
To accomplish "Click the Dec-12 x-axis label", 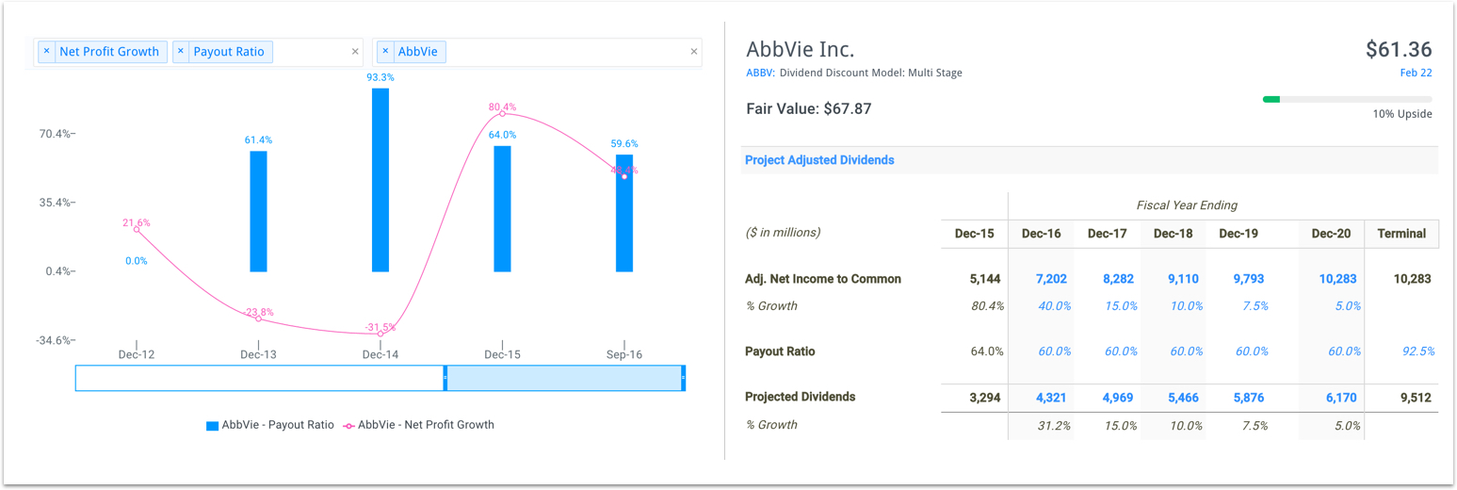I will (x=137, y=354).
